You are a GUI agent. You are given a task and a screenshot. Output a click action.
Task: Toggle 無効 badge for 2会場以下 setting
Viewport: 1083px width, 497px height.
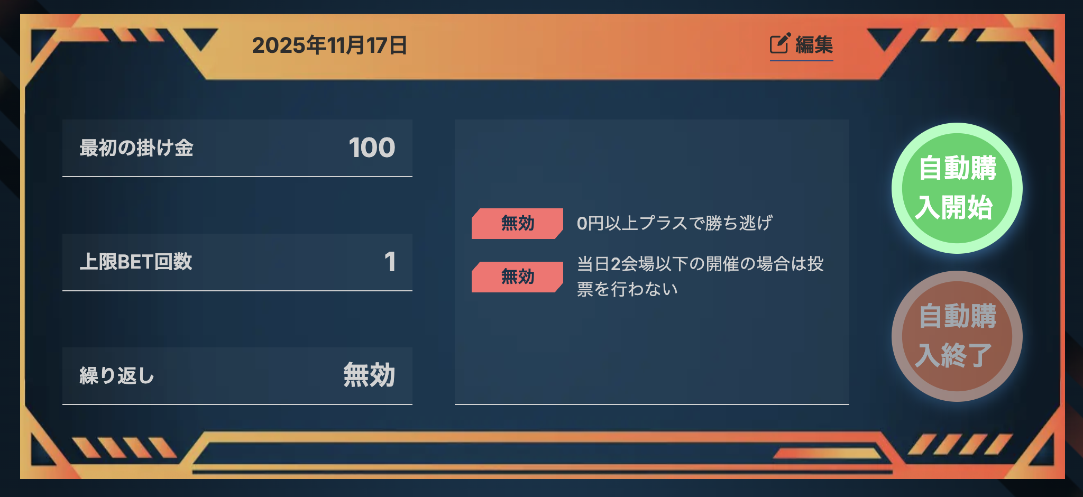[517, 277]
